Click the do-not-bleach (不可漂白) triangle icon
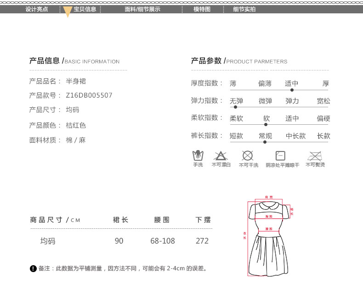The height and width of the screenshot is (302, 363). tap(221, 156)
